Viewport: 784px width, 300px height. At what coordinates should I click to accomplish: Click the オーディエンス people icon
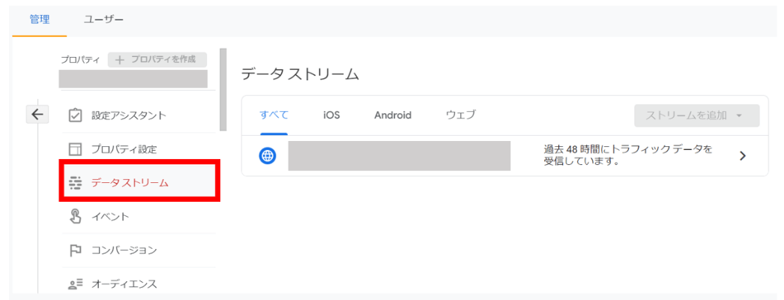tap(75, 284)
